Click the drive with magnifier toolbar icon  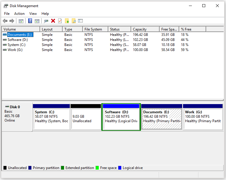coord(46,21)
